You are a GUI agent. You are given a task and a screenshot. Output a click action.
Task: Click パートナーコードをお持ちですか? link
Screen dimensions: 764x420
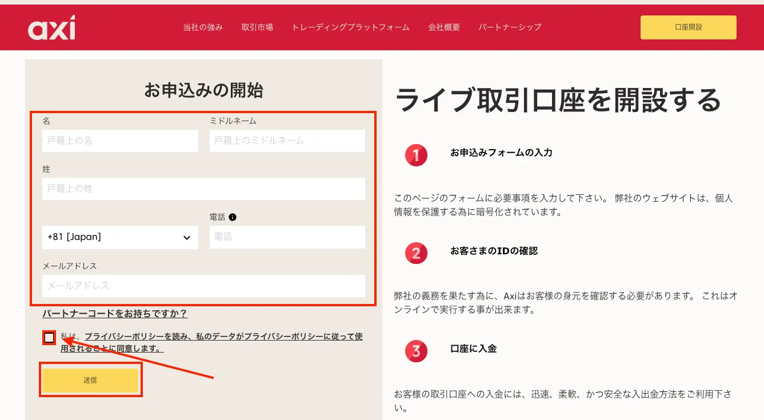pyautogui.click(x=115, y=314)
